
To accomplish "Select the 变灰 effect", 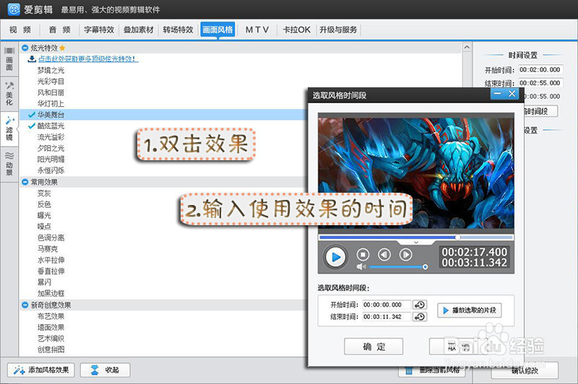I will 44,193.
